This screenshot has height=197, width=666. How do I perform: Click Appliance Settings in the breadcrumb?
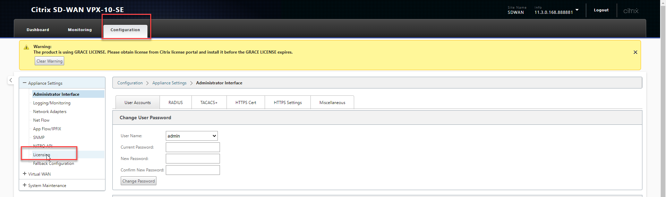[169, 83]
